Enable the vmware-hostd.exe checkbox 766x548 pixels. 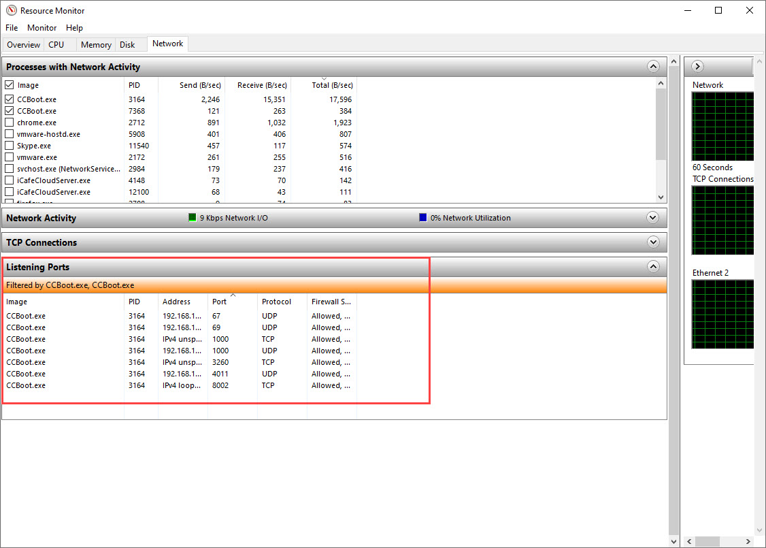pos(10,134)
